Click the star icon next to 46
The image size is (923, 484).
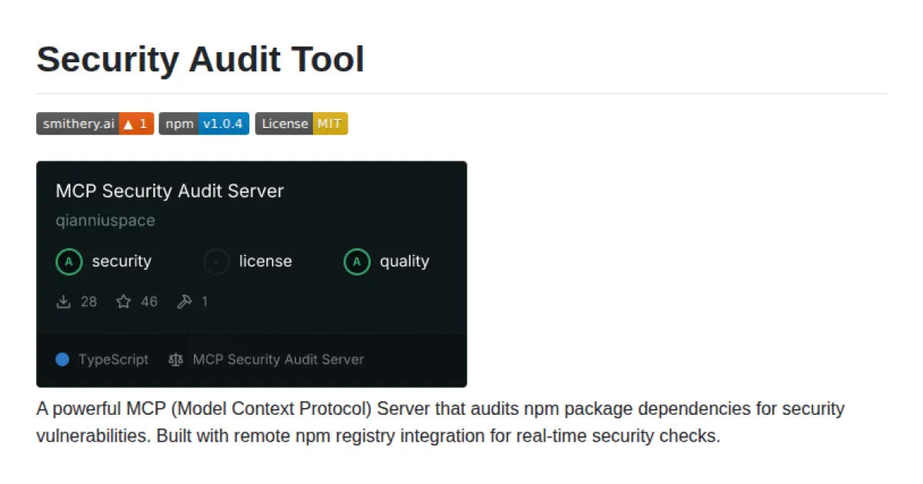[x=123, y=301]
